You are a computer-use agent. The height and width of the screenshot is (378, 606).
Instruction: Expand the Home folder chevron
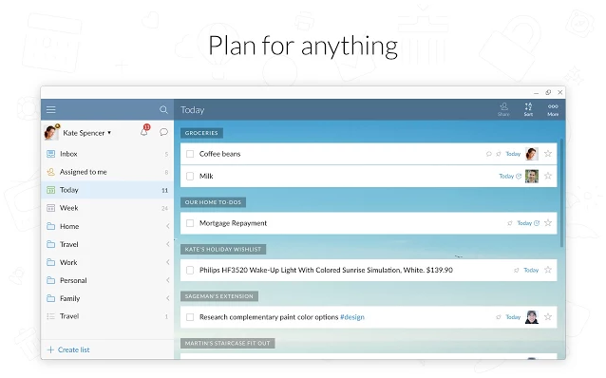click(x=168, y=226)
